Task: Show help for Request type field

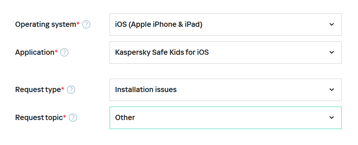Action: point(71,90)
